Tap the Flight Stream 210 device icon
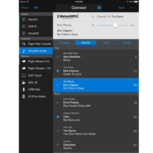 [x=24, y=61]
